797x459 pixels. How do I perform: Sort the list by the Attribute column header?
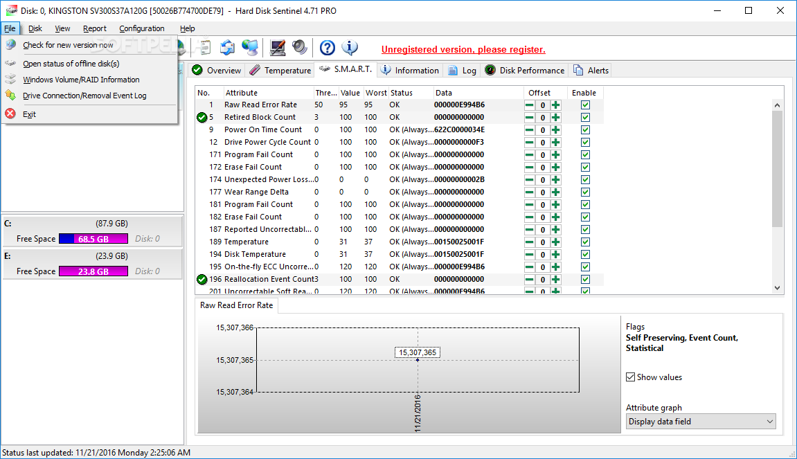[269, 93]
